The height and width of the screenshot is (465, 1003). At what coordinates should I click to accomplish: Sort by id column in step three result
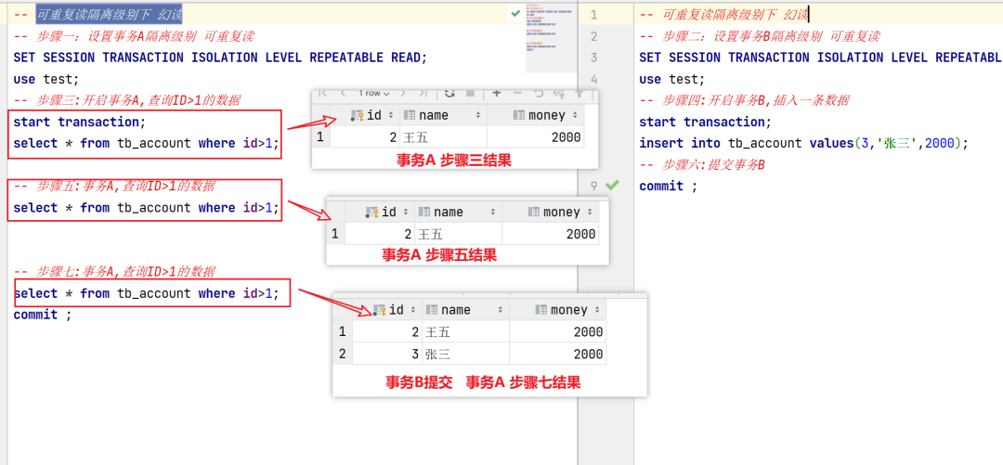(391, 116)
